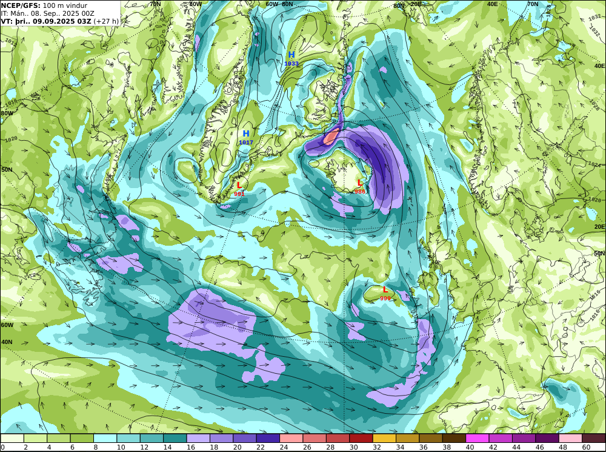Select the deep purple 46–48 legend swatch

click(548, 438)
